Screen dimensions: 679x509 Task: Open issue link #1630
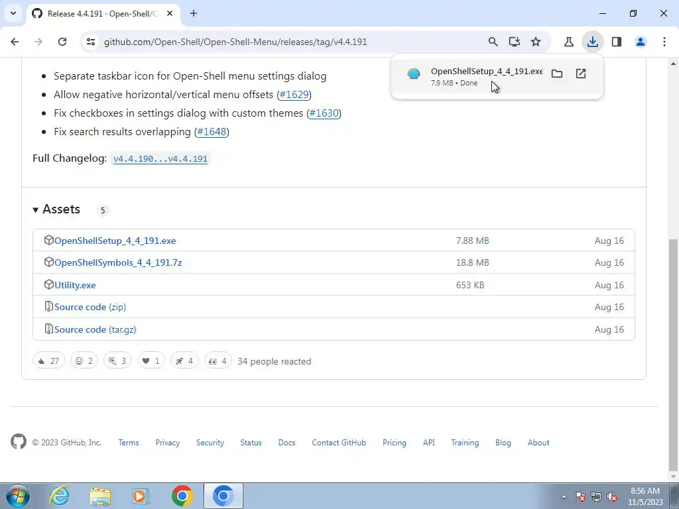pyautogui.click(x=324, y=113)
